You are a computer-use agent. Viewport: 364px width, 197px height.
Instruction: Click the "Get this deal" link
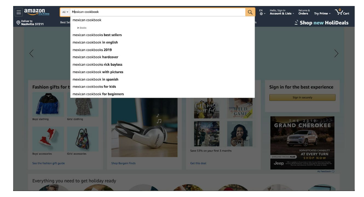click(198, 163)
